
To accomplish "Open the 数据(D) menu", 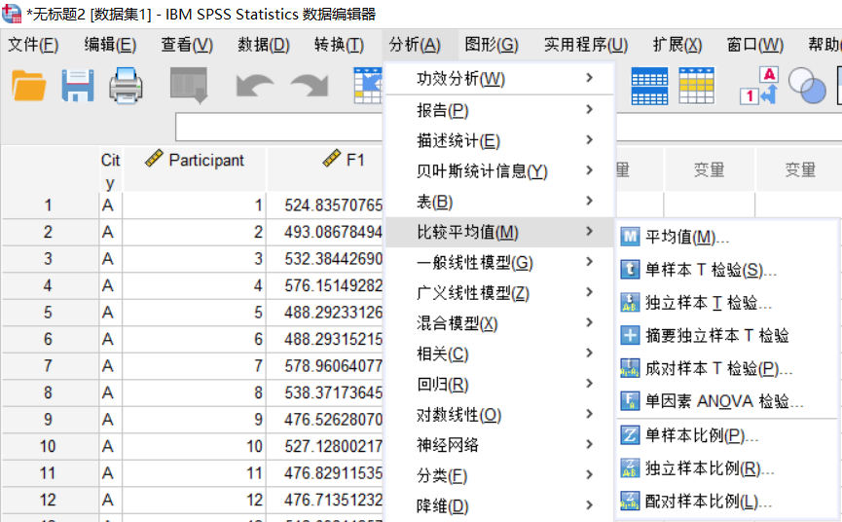I will (x=264, y=45).
